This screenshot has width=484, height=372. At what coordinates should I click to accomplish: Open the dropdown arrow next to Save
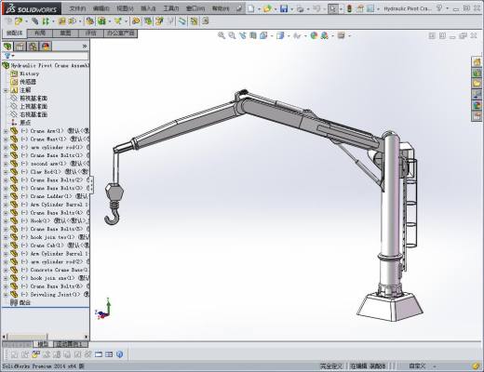tap(291, 9)
